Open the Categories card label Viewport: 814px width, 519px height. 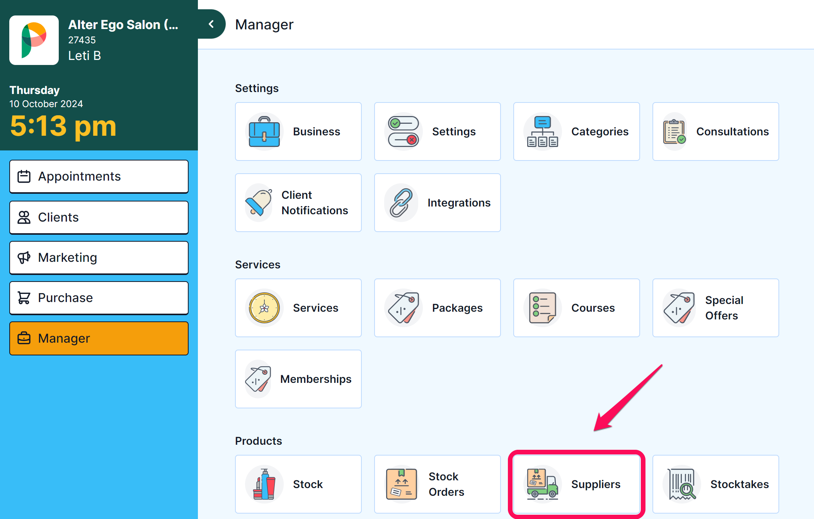(x=600, y=131)
